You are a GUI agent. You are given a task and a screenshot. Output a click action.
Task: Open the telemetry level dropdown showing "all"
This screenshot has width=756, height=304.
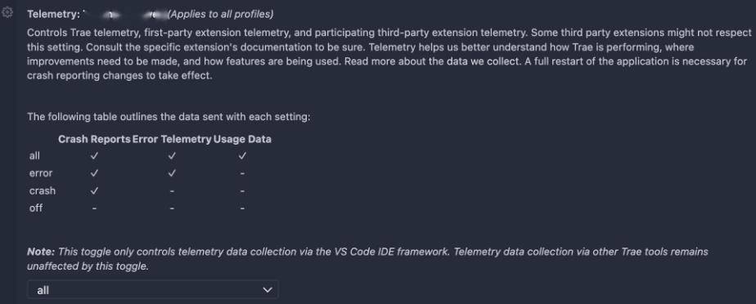click(153, 290)
